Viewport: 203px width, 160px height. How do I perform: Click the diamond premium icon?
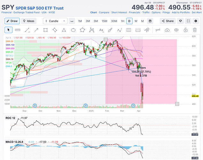[181, 21]
